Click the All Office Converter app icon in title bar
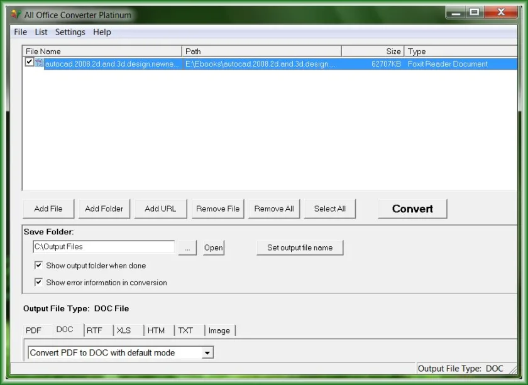 (16, 14)
